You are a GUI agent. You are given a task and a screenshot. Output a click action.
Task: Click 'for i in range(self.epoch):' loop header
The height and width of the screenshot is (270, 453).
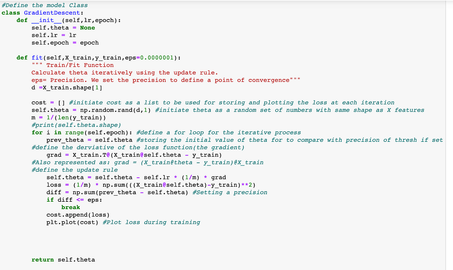tap(82, 132)
